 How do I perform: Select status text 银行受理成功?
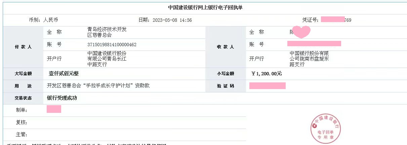[62, 98]
